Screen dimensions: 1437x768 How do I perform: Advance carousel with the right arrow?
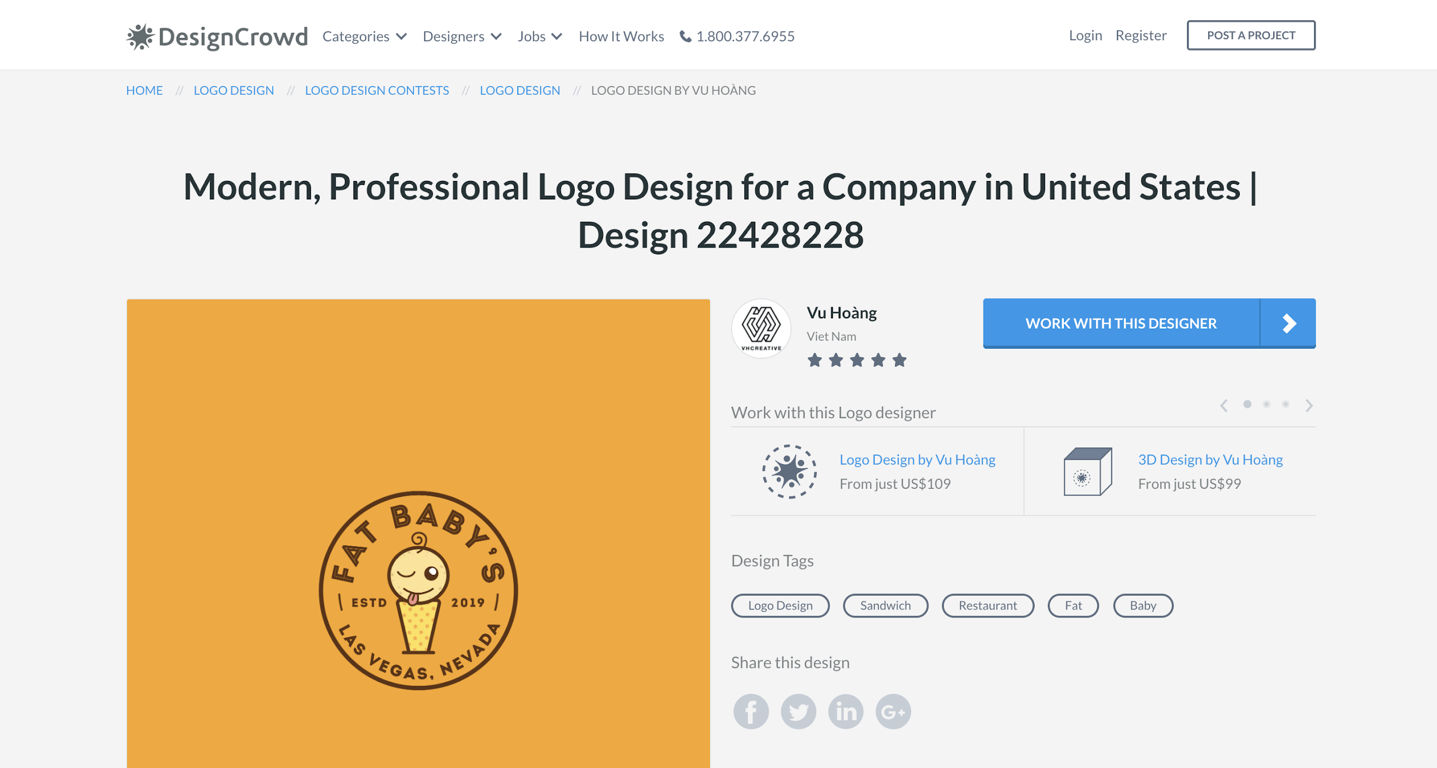1309,406
